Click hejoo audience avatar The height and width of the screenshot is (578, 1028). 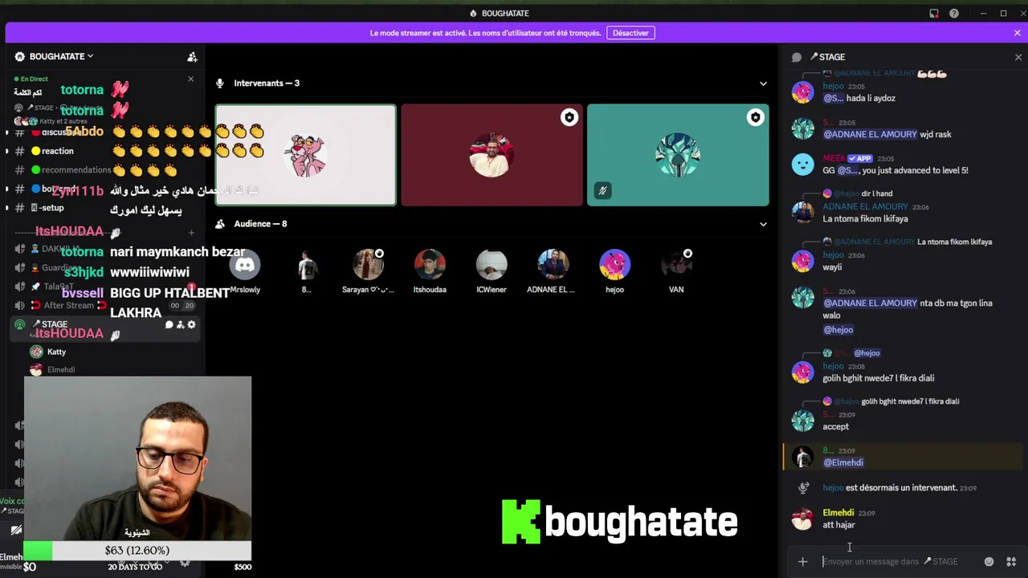coord(614,265)
